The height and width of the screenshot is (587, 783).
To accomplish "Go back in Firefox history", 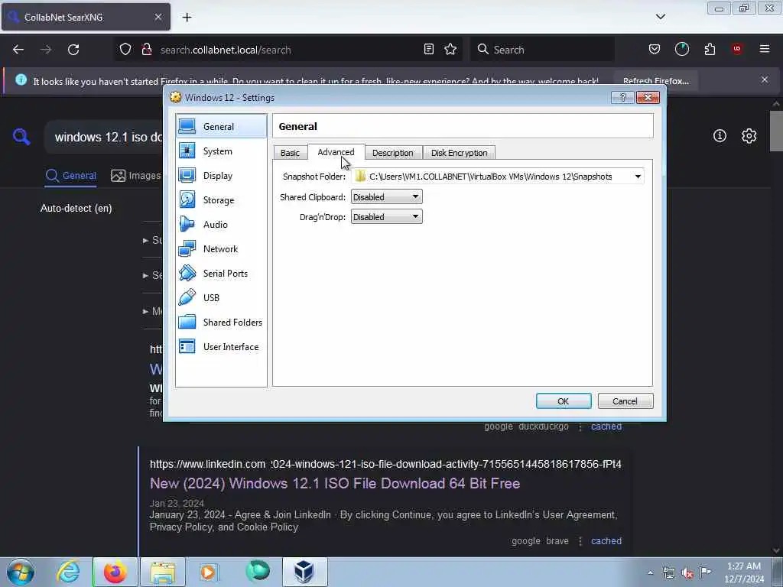I will pos(18,50).
